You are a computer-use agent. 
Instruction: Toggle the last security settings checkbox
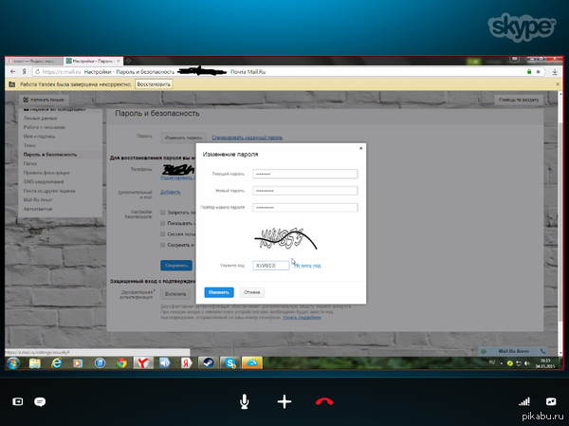(162, 247)
